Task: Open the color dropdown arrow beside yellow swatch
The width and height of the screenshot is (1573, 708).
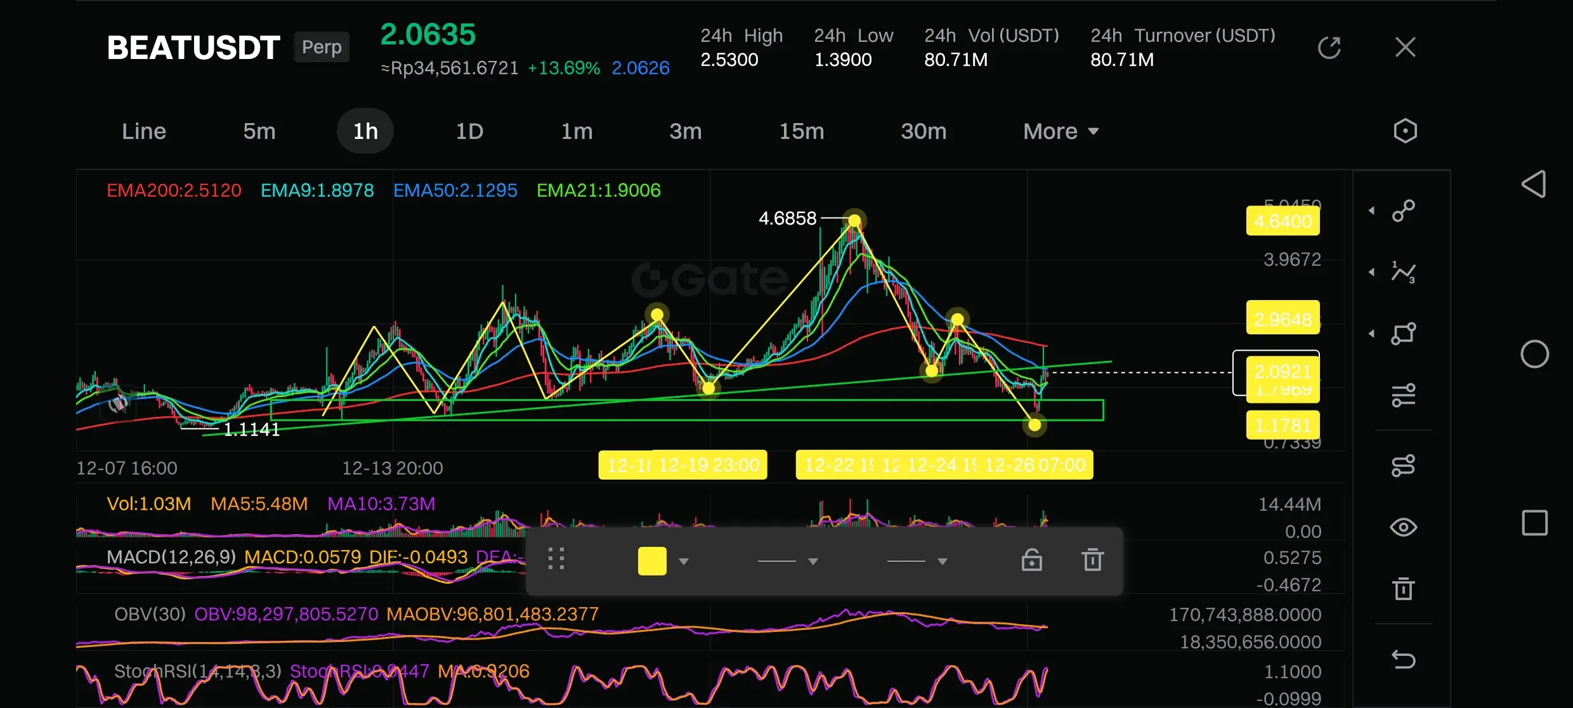Action: pyautogui.click(x=684, y=561)
